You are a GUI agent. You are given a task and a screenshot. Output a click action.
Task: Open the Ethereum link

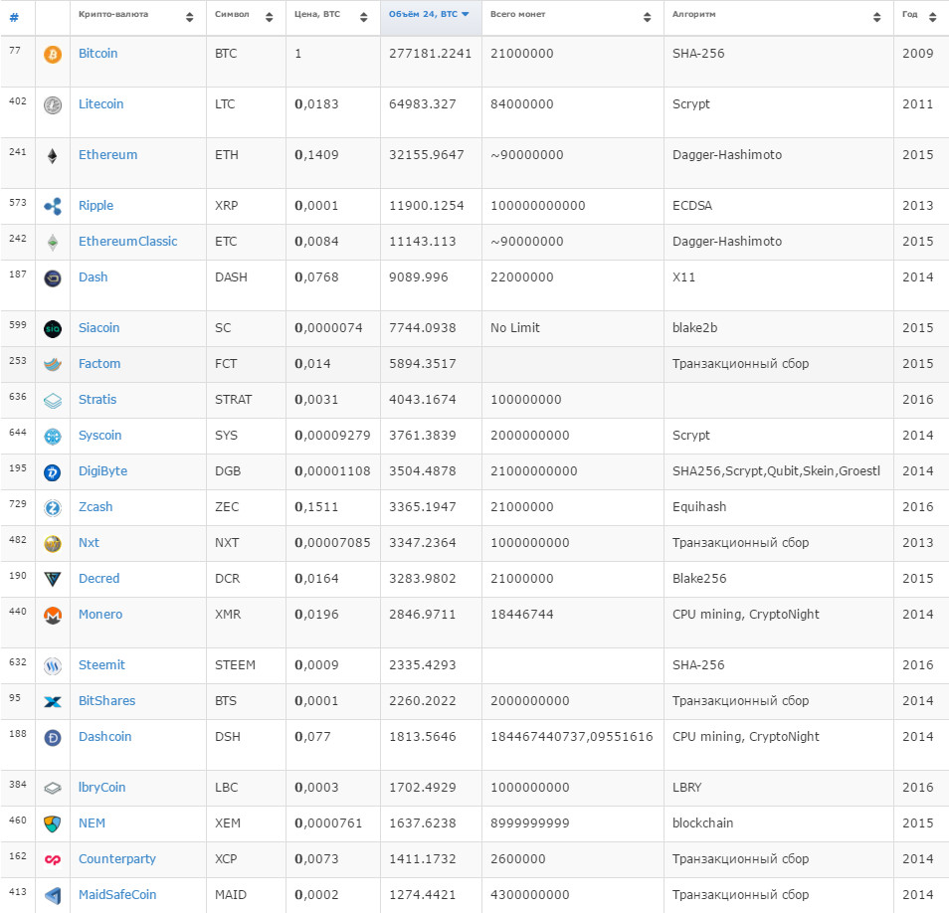(x=107, y=155)
